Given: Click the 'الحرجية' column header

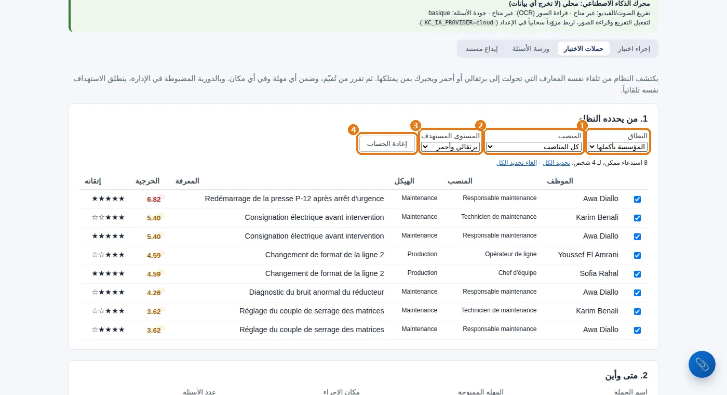Looking at the screenshot, I should [147, 181].
